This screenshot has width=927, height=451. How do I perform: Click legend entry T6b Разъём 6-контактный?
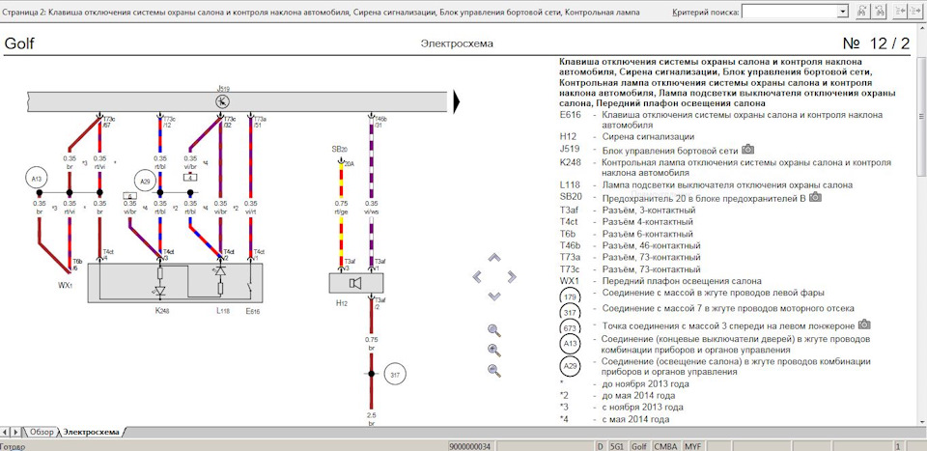(x=627, y=234)
